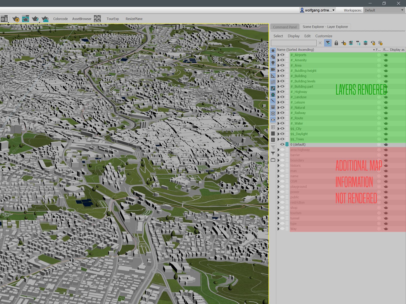Image resolution: width=406 pixels, height=304 pixels.
Task: Toggle display shapes filter in sidebar
Action: click(x=273, y=57)
